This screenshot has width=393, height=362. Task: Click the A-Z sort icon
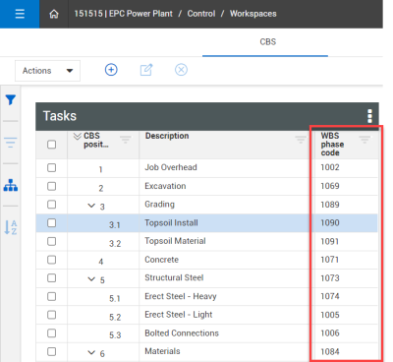coord(11,227)
